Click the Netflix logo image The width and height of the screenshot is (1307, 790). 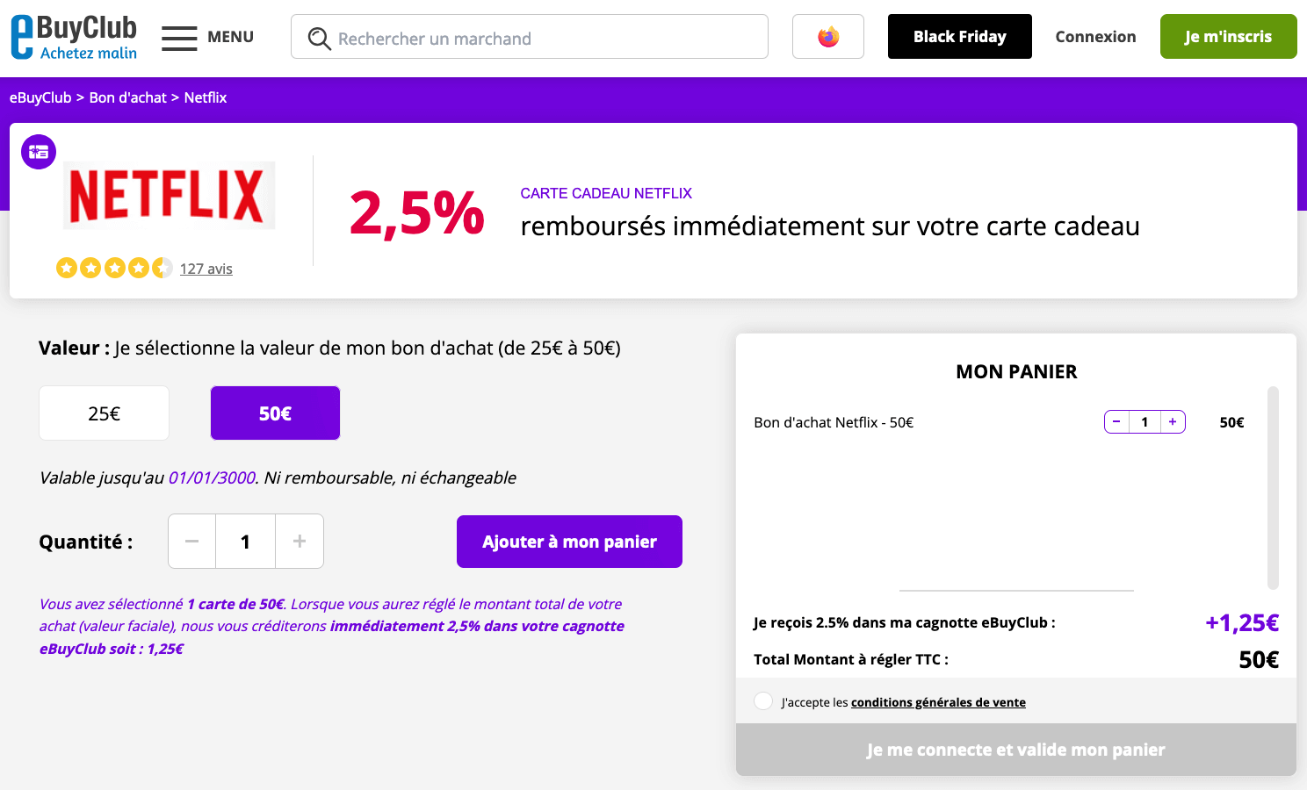(x=170, y=195)
